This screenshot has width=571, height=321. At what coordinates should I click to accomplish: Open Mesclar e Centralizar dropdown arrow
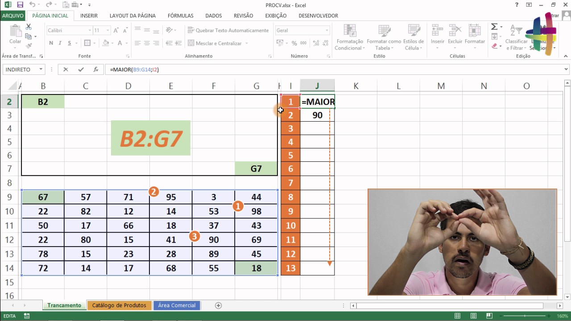(x=247, y=43)
